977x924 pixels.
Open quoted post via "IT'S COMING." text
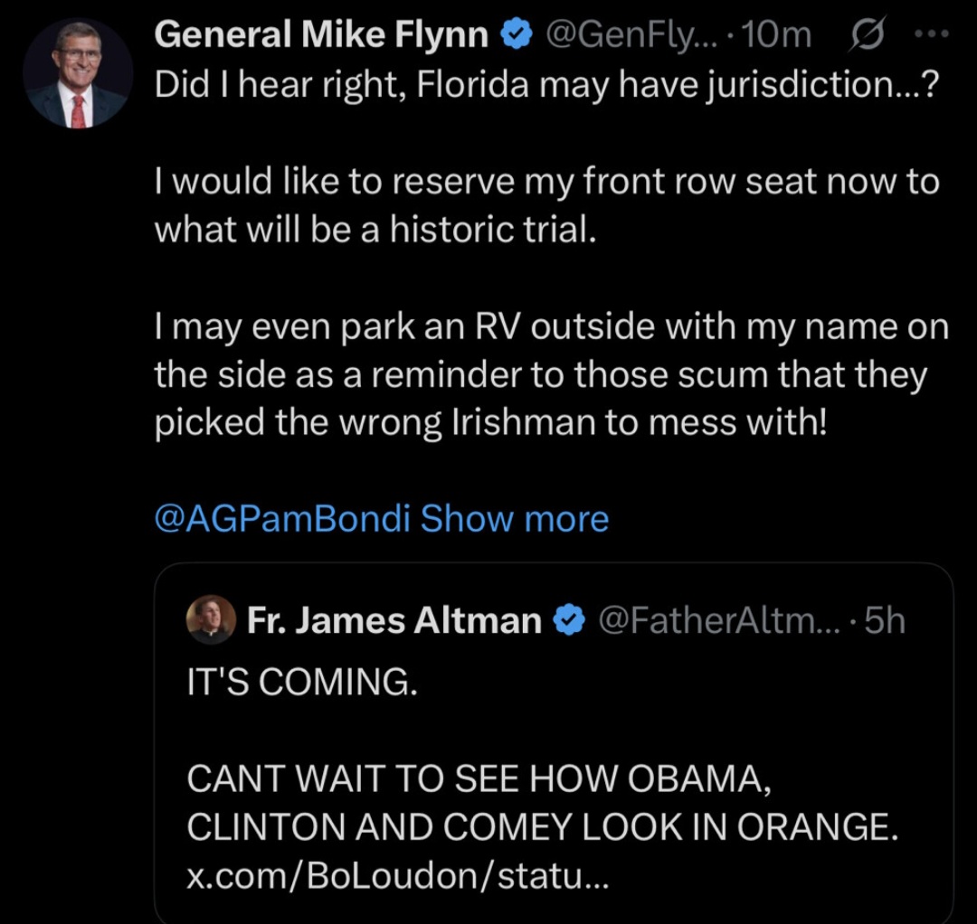coord(302,683)
